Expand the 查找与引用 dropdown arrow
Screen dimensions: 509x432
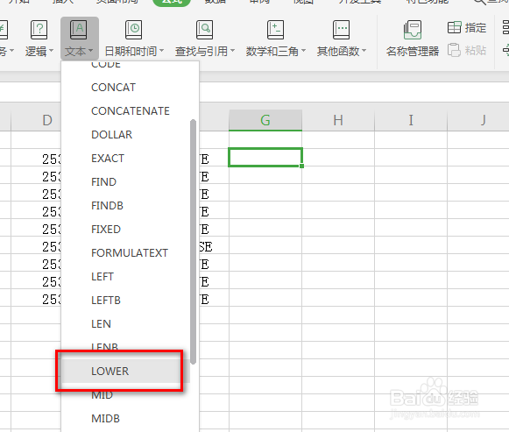pyautogui.click(x=232, y=51)
